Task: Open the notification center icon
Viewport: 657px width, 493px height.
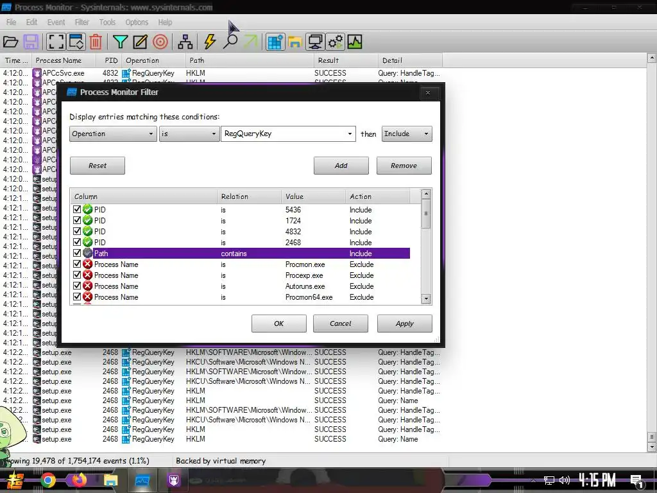Action: pos(637,481)
